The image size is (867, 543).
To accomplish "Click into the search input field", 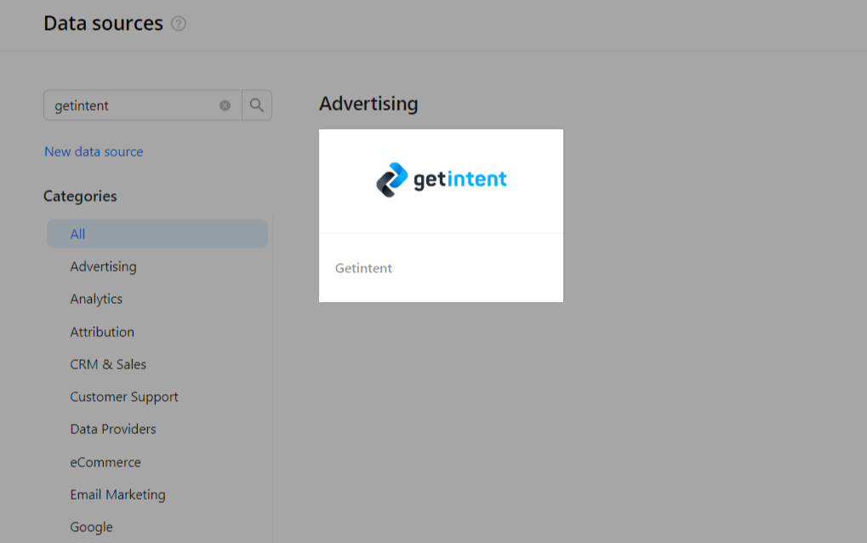I will pos(132,106).
